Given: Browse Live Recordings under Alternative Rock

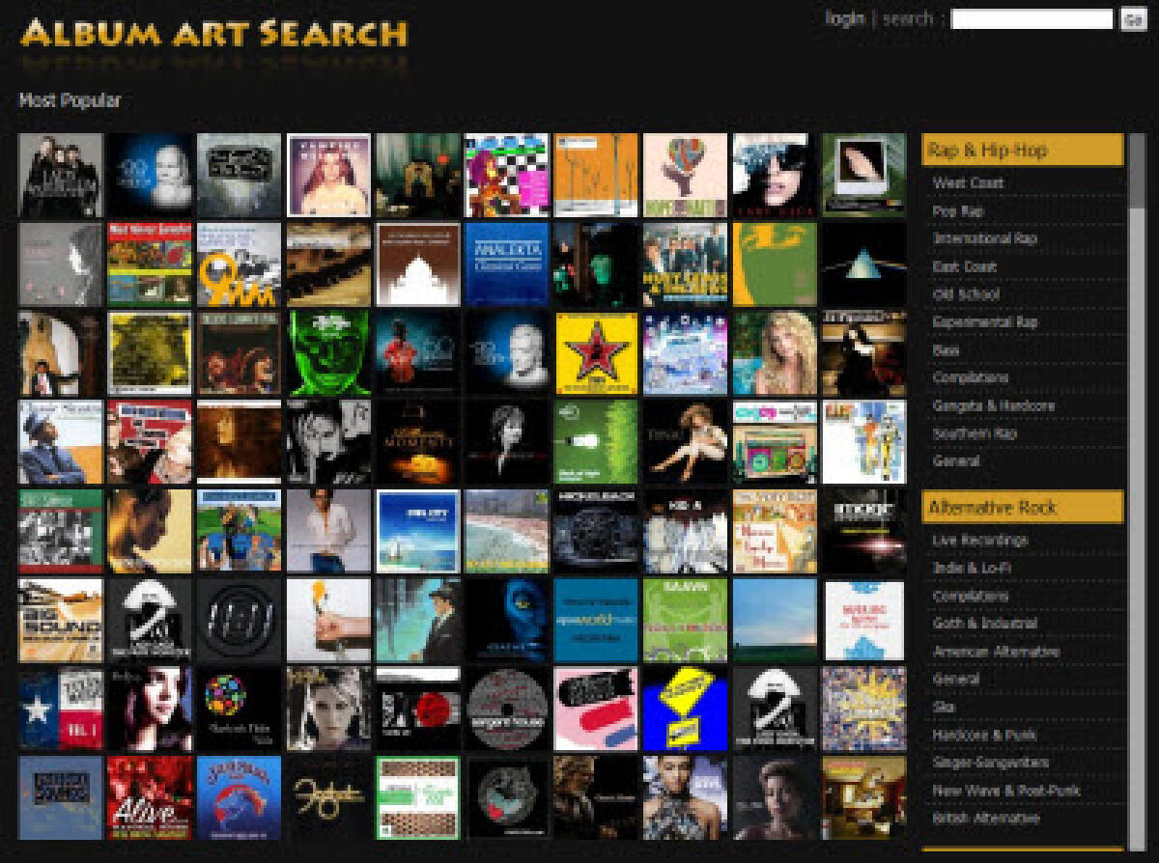Looking at the screenshot, I should click(x=979, y=541).
